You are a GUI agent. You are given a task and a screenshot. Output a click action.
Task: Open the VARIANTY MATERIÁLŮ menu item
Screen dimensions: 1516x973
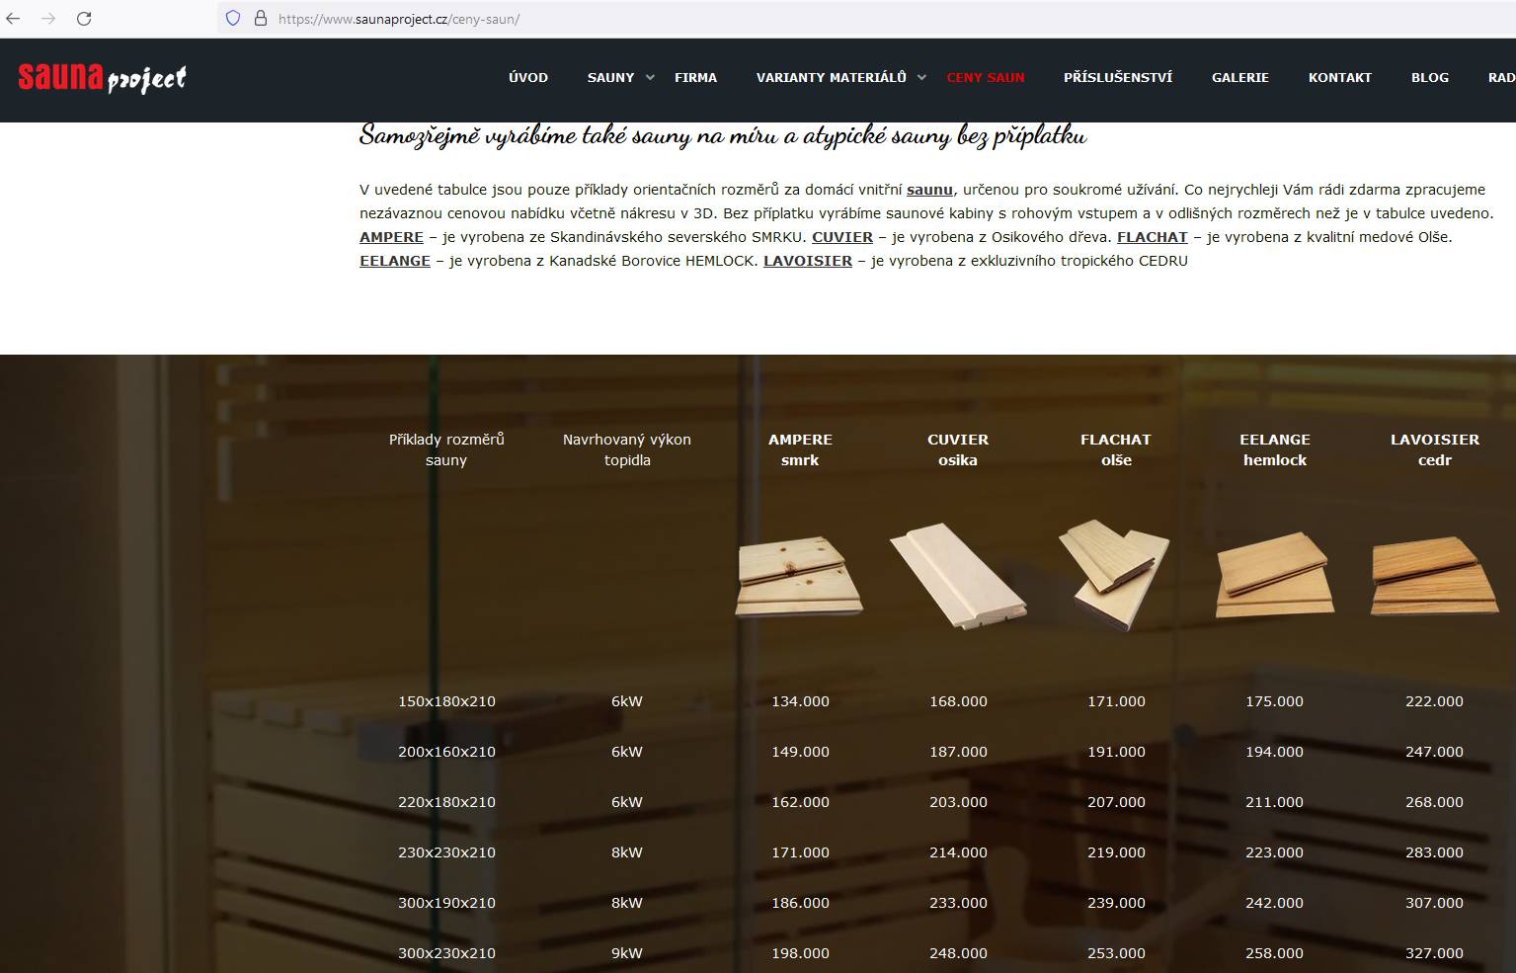(x=831, y=77)
